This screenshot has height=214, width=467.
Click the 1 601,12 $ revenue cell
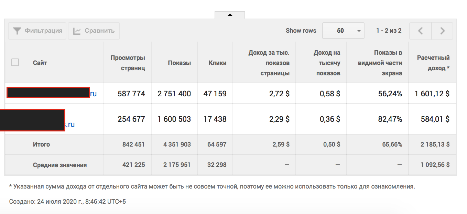coord(432,94)
